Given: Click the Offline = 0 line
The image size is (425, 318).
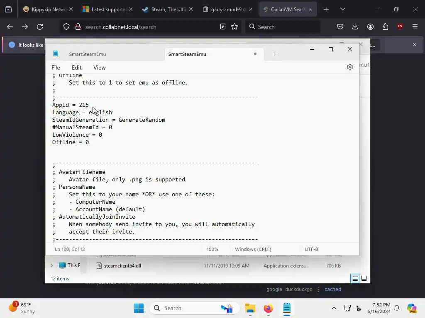Looking at the screenshot, I should (x=71, y=142).
